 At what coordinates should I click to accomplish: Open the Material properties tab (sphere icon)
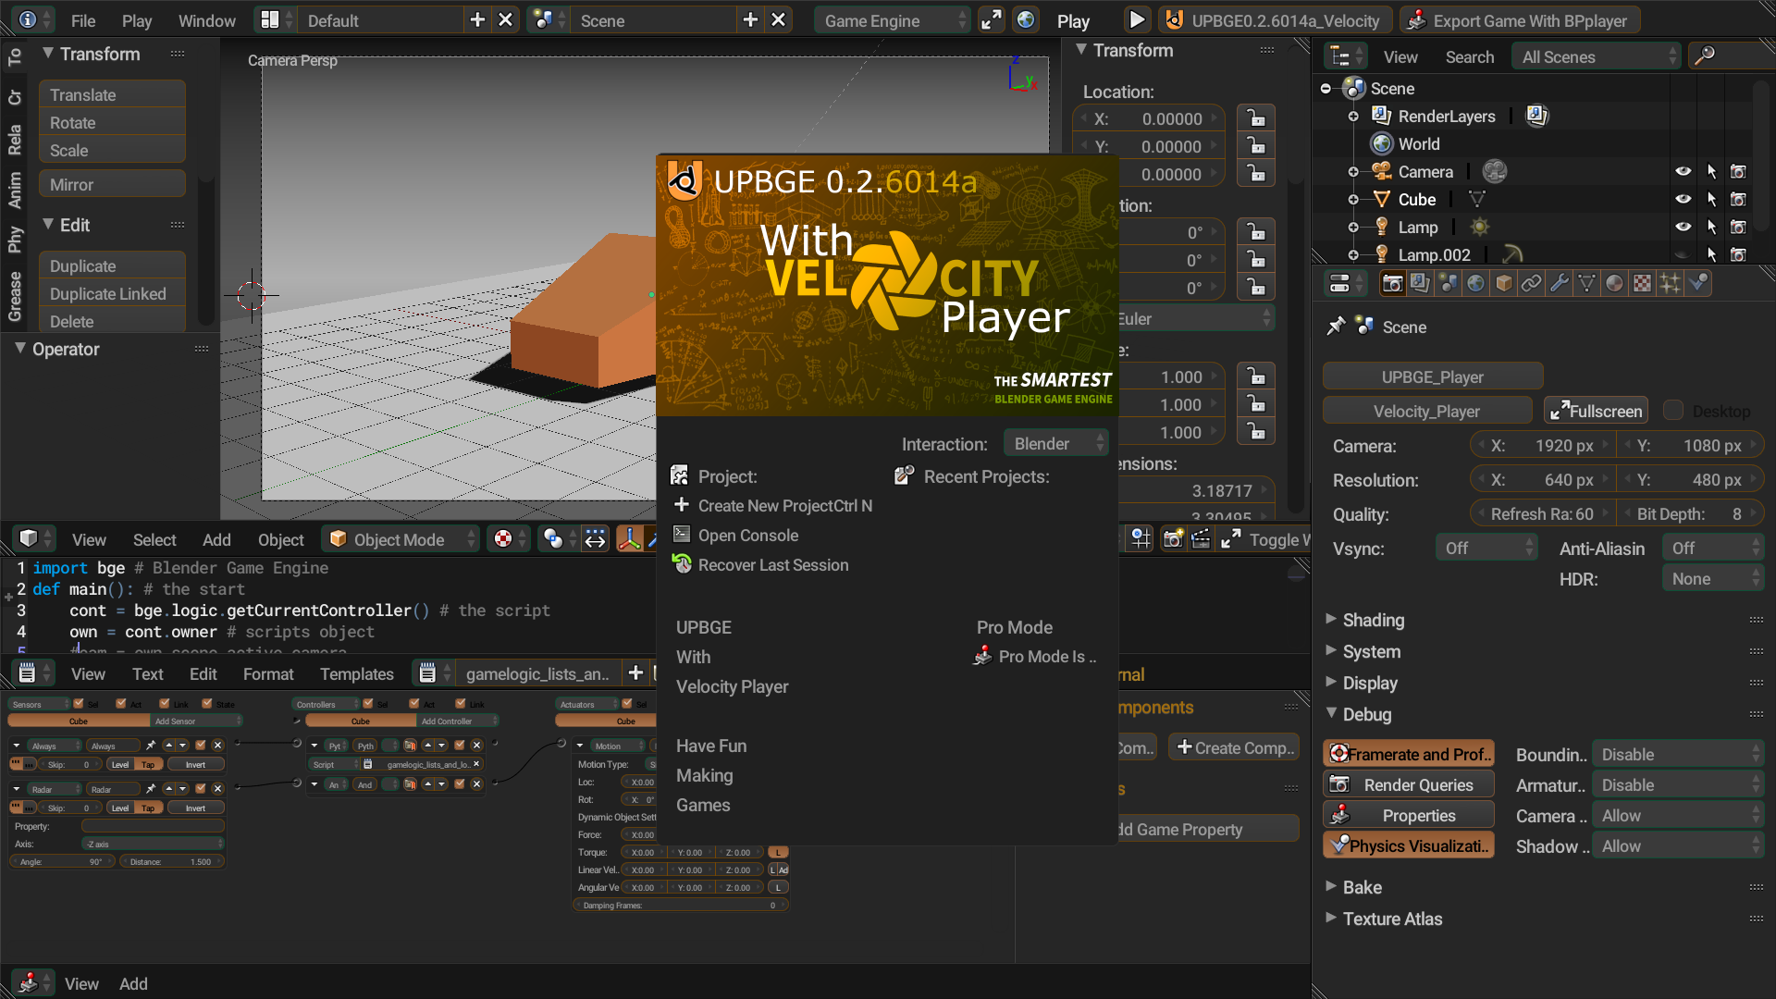coord(1615,284)
